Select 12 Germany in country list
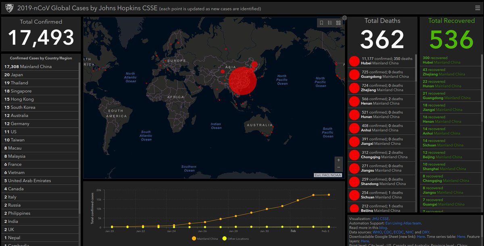The image size is (484, 246). point(40,123)
